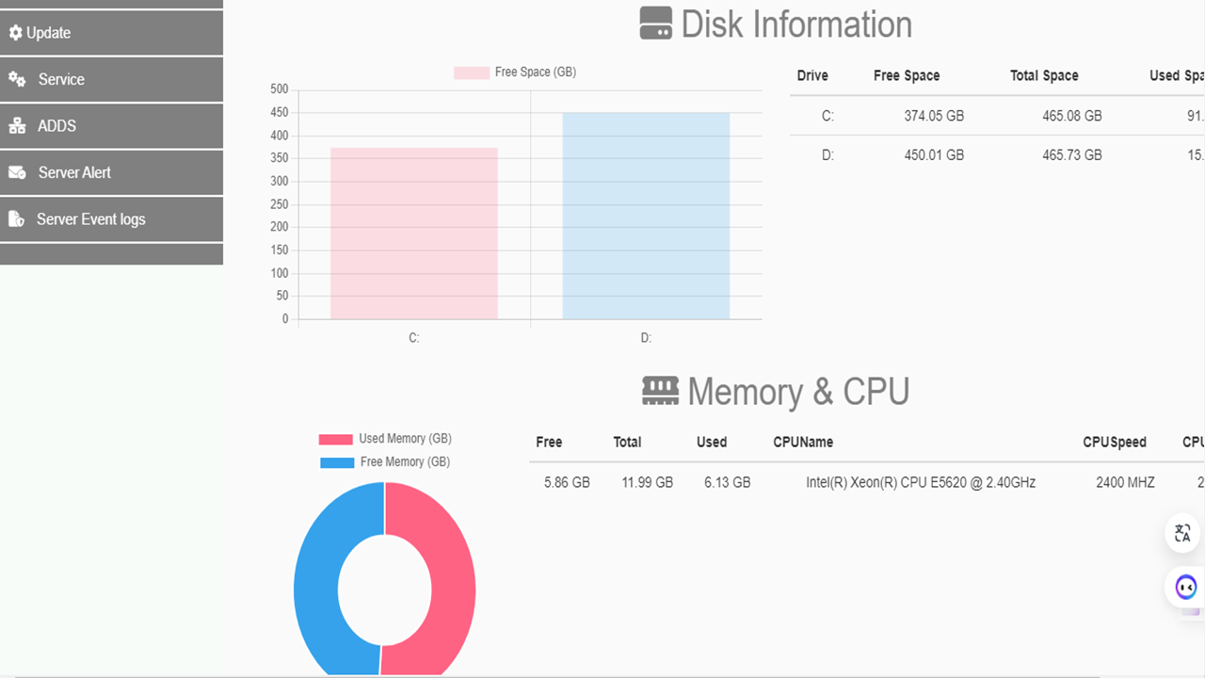This screenshot has width=1205, height=678.
Task: Click the Disk Information drive icon
Action: [x=656, y=24]
